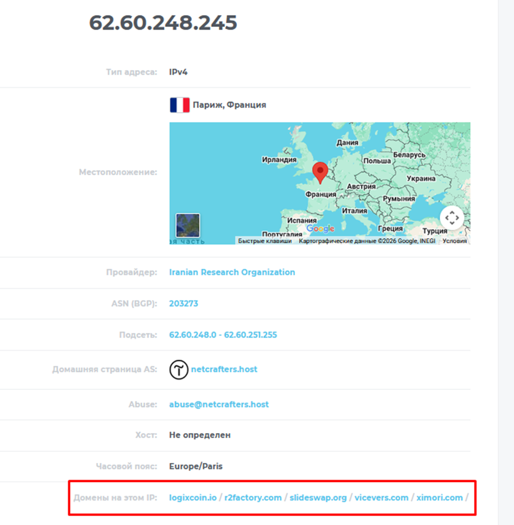Image resolution: width=514 pixels, height=525 pixels.
Task: Click the 'Europe/Paris' timezone value
Action: pos(195,466)
